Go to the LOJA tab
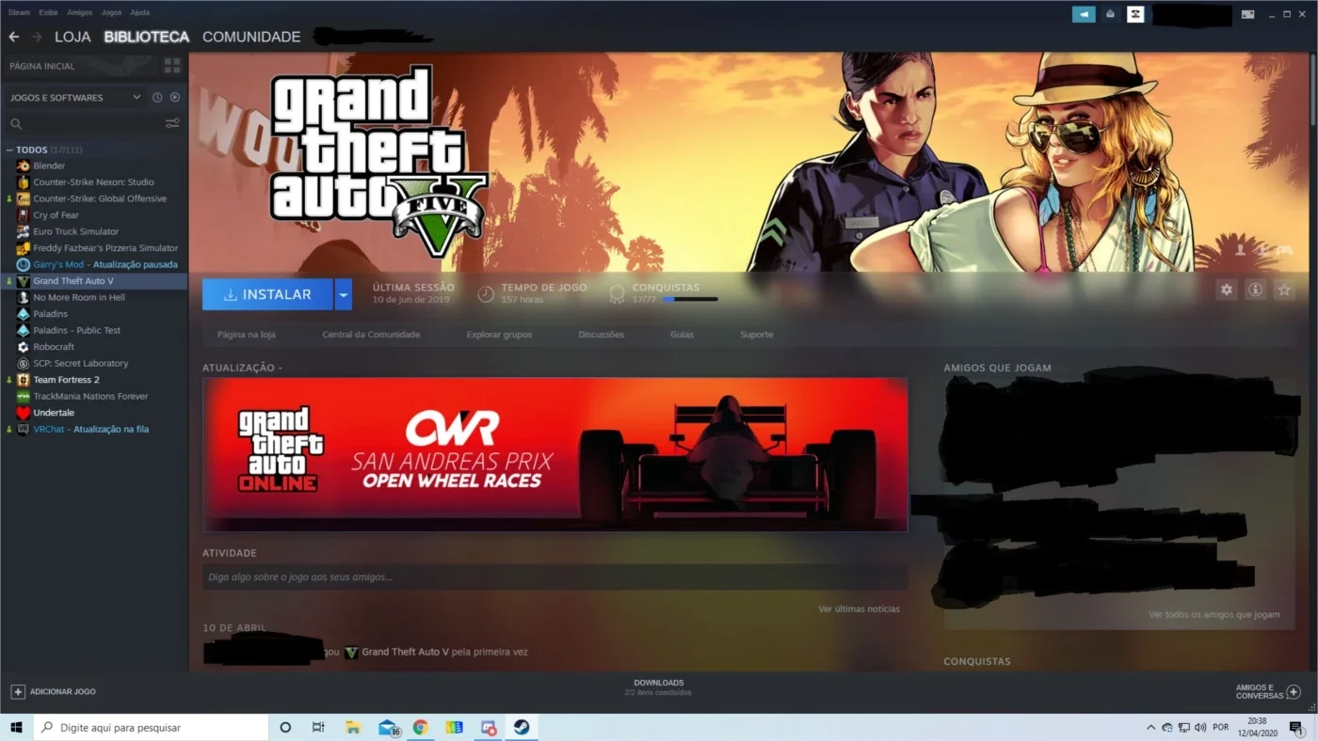 tap(72, 37)
